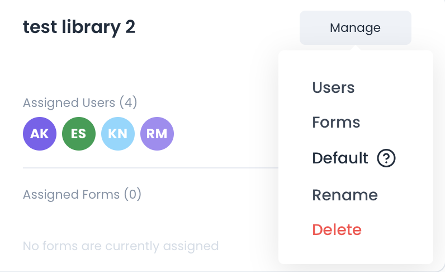Open Forms option in the menu

pos(336,123)
